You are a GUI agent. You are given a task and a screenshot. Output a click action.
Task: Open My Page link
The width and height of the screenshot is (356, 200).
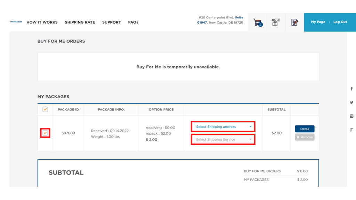point(318,22)
